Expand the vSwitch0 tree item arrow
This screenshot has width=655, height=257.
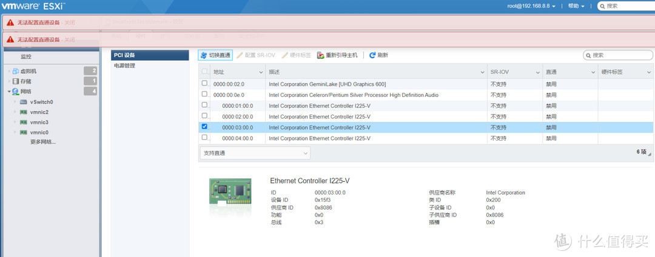(x=15, y=102)
